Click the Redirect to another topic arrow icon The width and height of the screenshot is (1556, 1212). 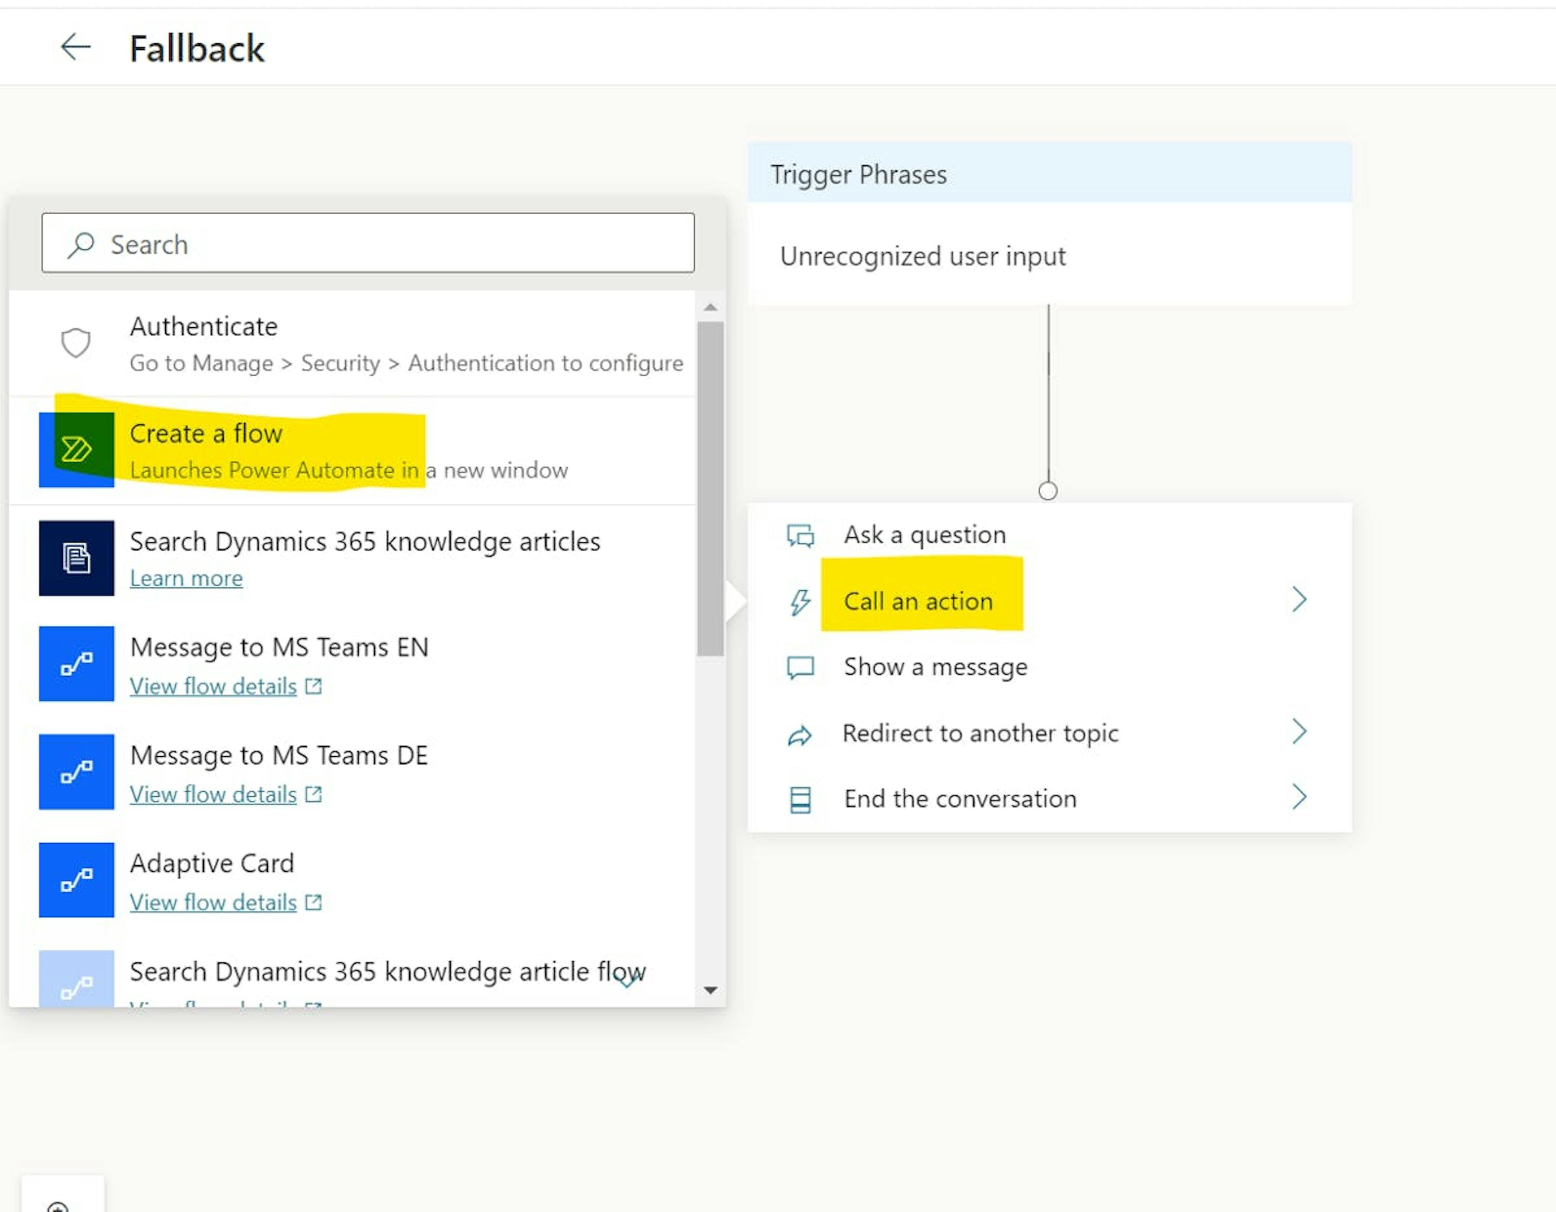pos(800,736)
